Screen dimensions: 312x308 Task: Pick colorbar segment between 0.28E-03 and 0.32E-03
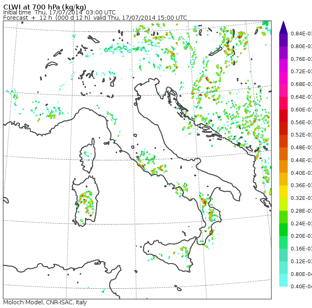pos(284,204)
